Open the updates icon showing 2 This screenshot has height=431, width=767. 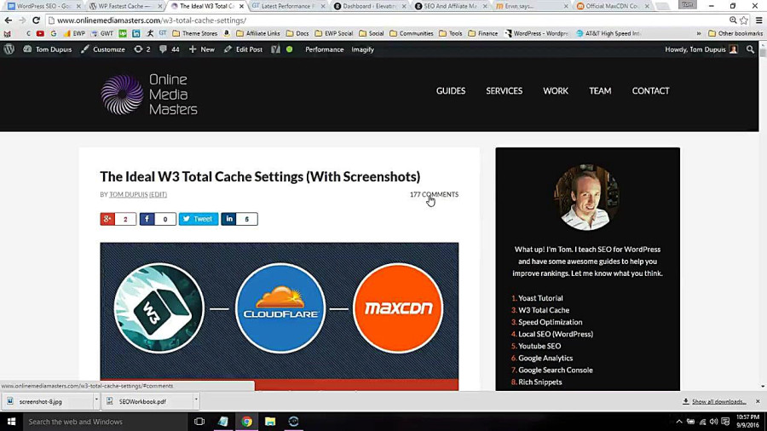141,49
